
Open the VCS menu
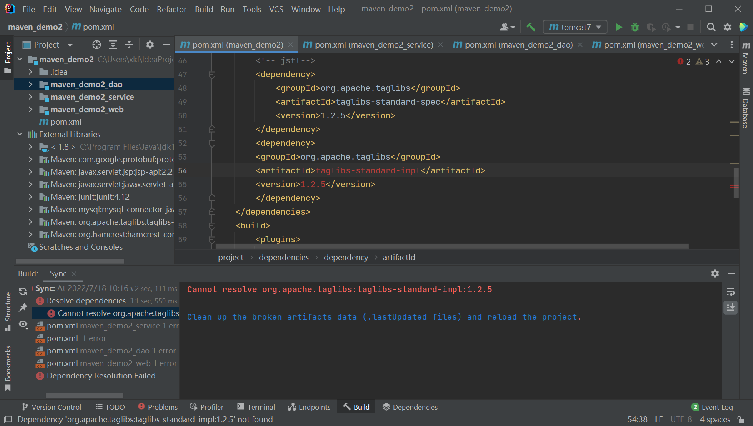pos(276,9)
